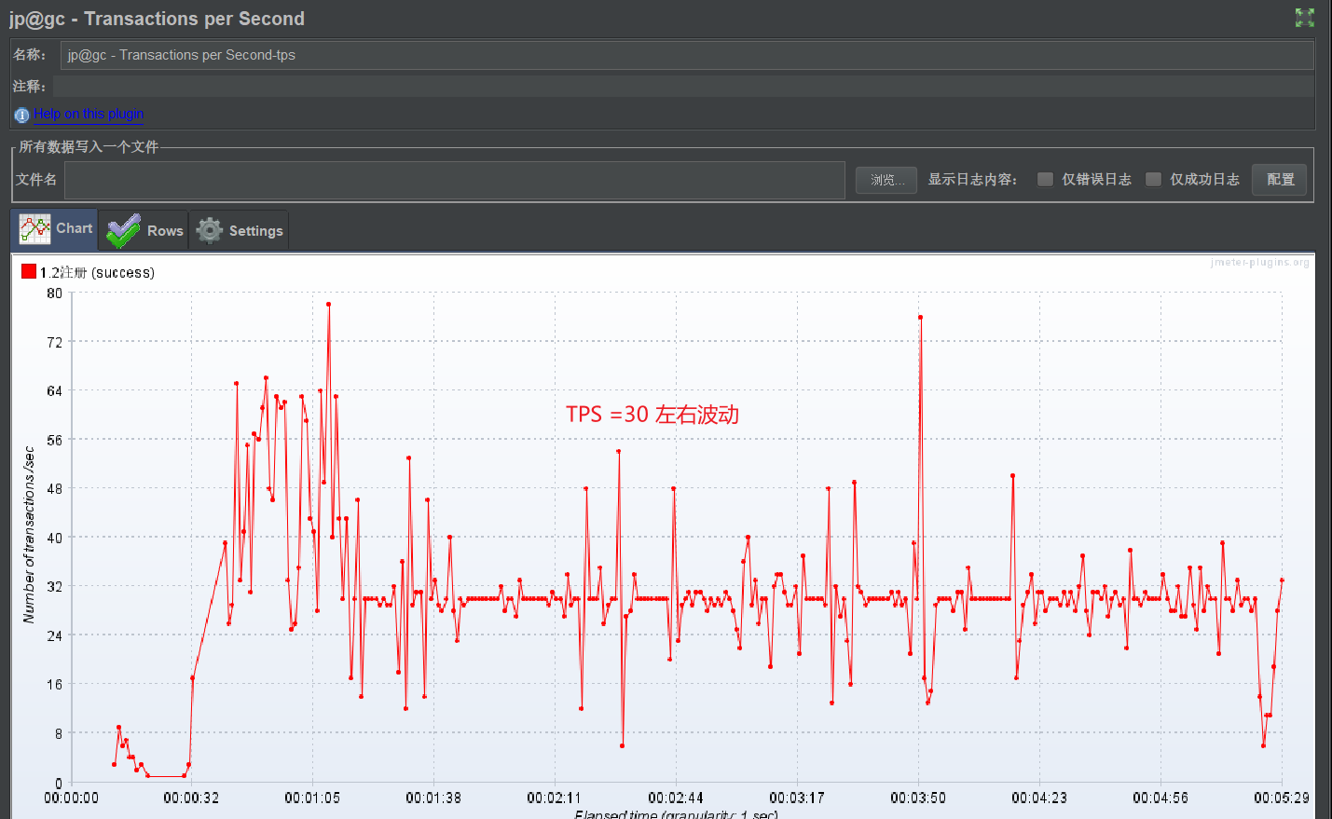
Task: Click the fullscreen expand icon top right
Action: pyautogui.click(x=1304, y=18)
